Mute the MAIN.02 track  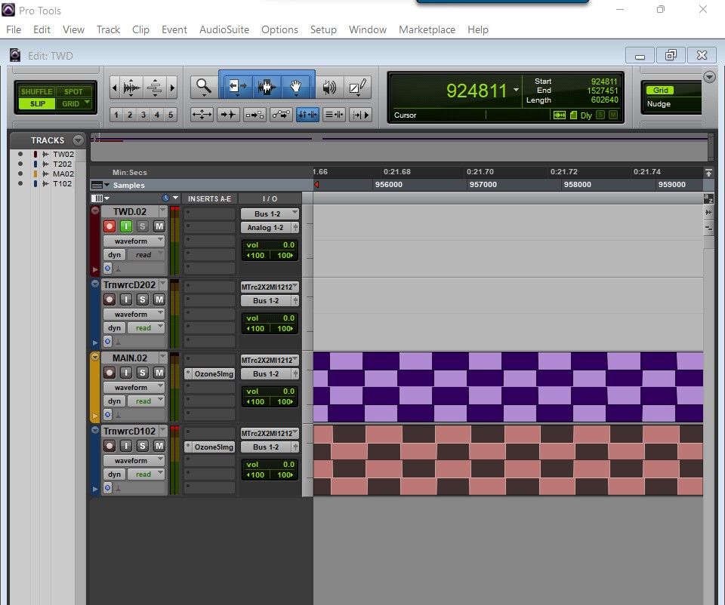click(x=159, y=373)
